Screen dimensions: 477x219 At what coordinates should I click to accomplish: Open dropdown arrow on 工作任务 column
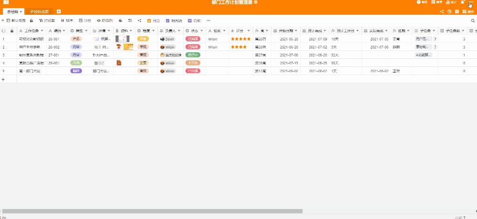click(x=43, y=30)
